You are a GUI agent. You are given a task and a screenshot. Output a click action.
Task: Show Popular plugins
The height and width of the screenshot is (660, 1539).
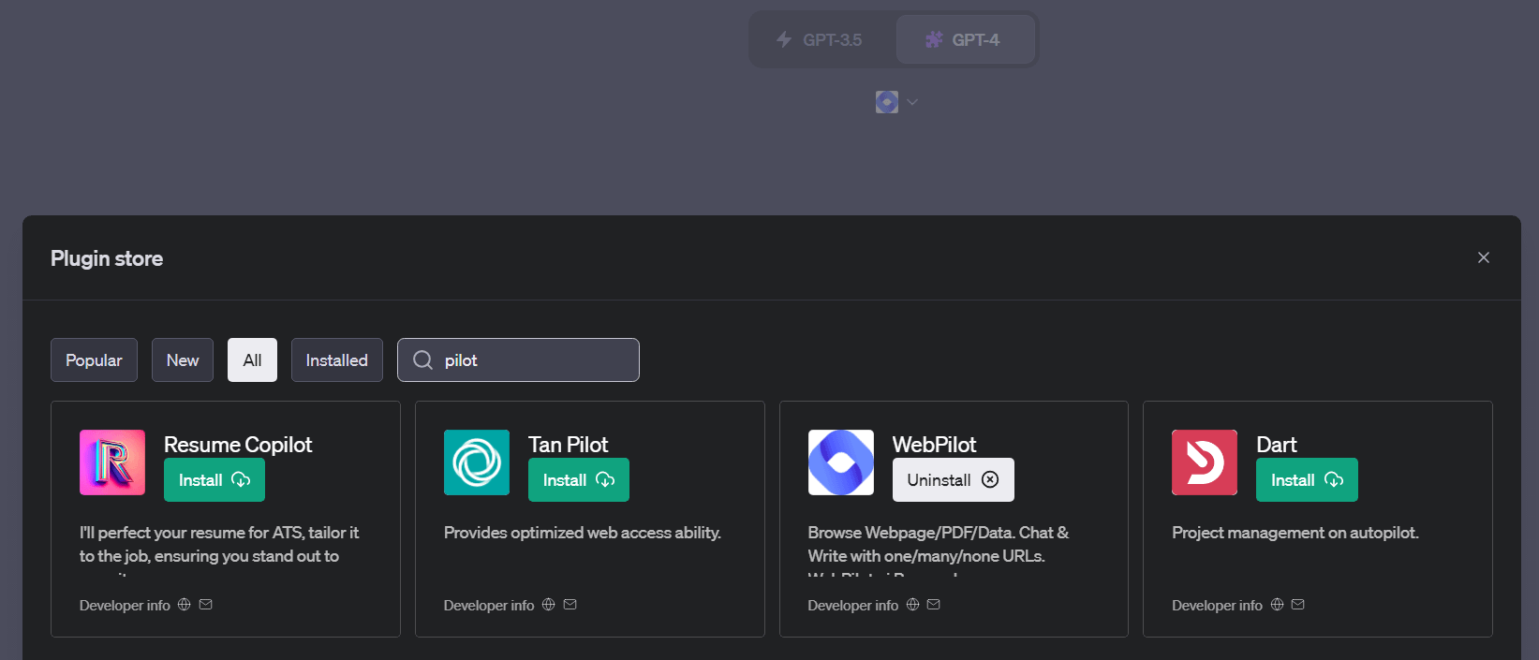point(94,360)
